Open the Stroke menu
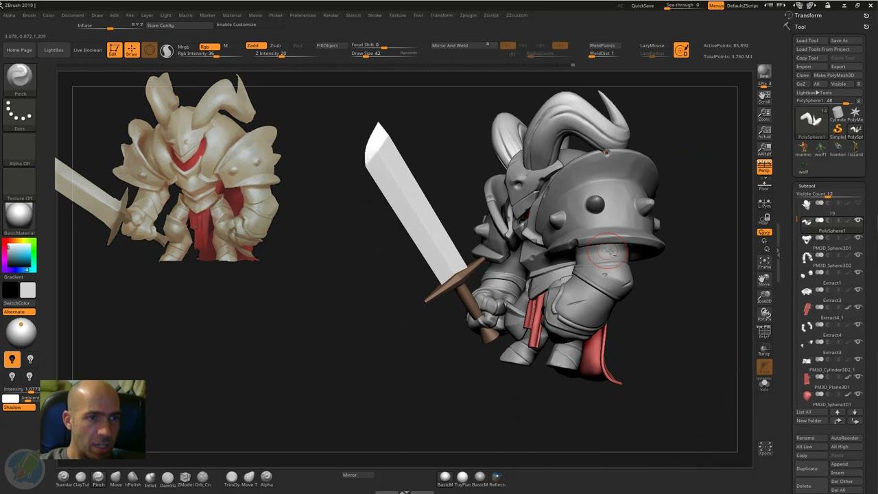The height and width of the screenshot is (494, 878). 375,15
